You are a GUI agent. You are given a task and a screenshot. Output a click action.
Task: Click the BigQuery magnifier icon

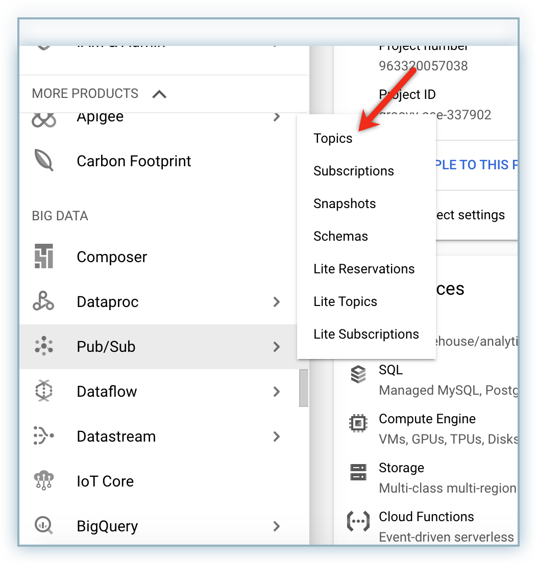tap(43, 525)
